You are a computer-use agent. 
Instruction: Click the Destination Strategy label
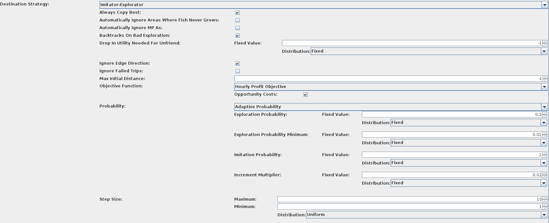25,4
